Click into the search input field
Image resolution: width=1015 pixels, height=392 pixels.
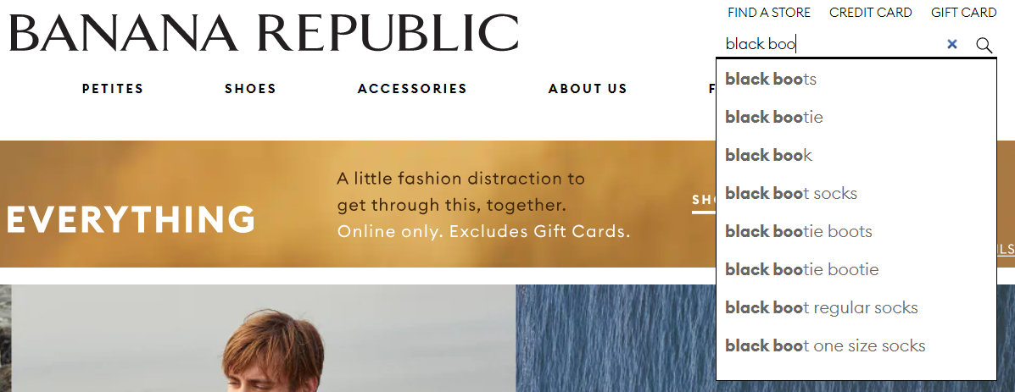(832, 45)
